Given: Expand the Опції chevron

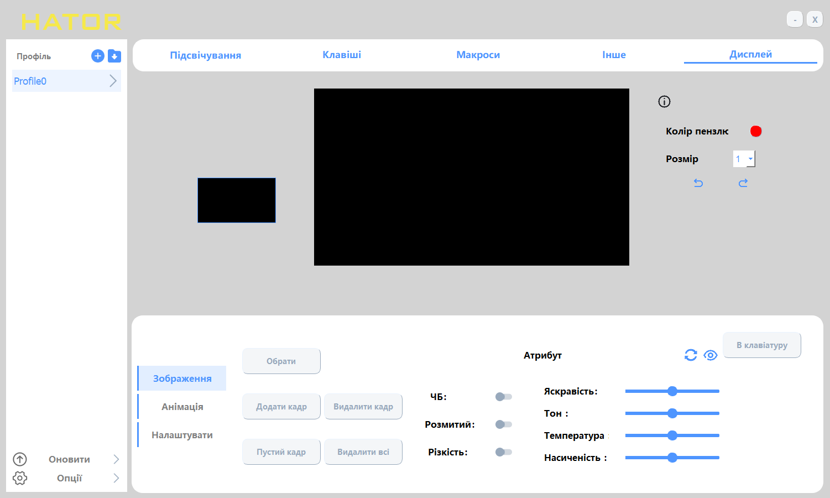Looking at the screenshot, I should click(116, 478).
